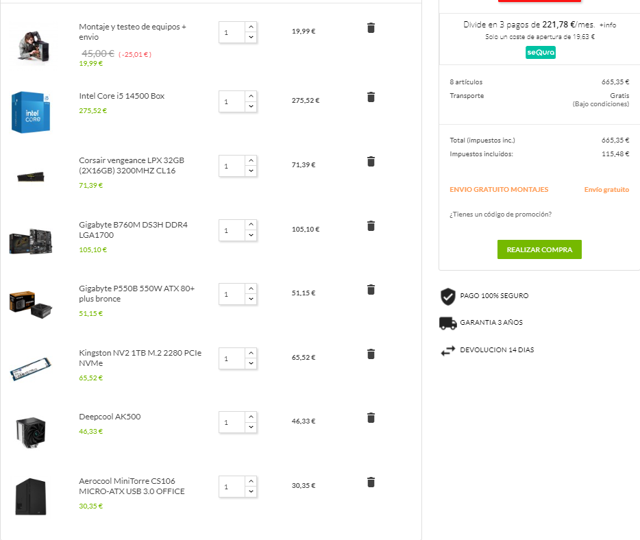Image resolution: width=640 pixels, height=540 pixels.
Task: Click the seQura payment logo
Action: click(x=541, y=52)
